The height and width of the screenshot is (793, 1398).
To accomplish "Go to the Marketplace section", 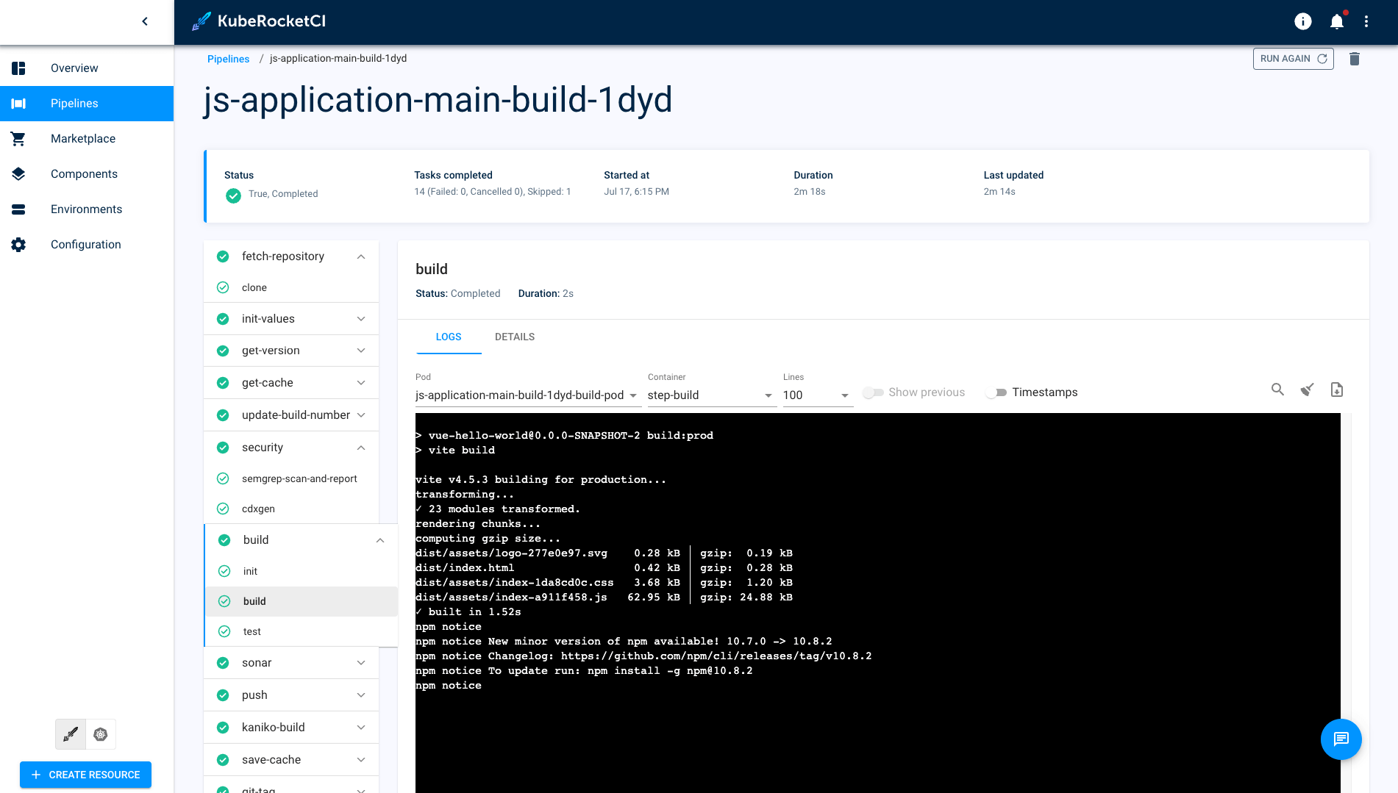I will 82,138.
